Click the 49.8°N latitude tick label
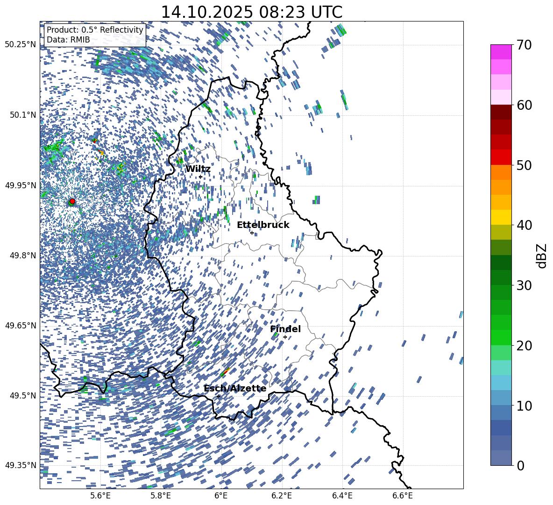 21,256
